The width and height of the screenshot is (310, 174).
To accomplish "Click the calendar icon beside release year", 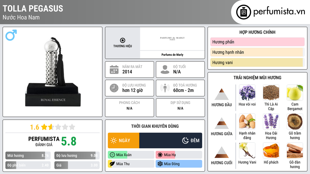I will point(114,69).
